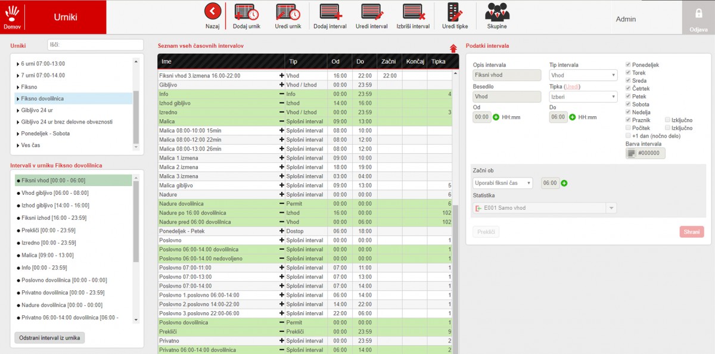This screenshot has height=354, width=715.
Task: Click Dodaj interval toolbar icon
Action: point(329,12)
